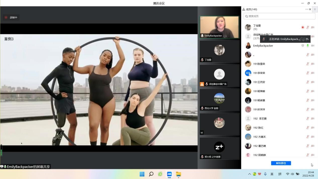Click the reply arrow in the 正在讲话 tooltip
The height and width of the screenshot is (179, 318).
pyautogui.click(x=307, y=39)
